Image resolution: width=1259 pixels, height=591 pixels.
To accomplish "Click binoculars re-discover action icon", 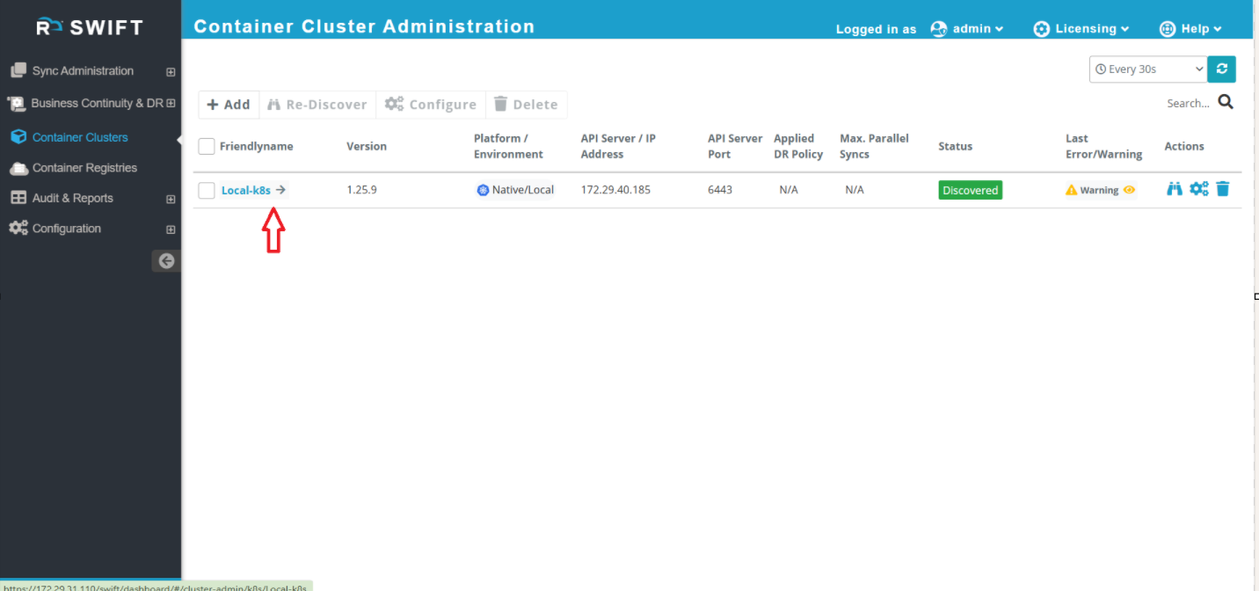I will pyautogui.click(x=1175, y=188).
